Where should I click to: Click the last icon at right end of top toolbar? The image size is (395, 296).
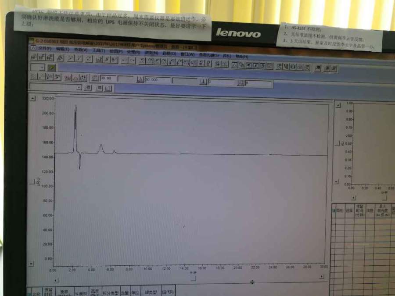coord(334,68)
